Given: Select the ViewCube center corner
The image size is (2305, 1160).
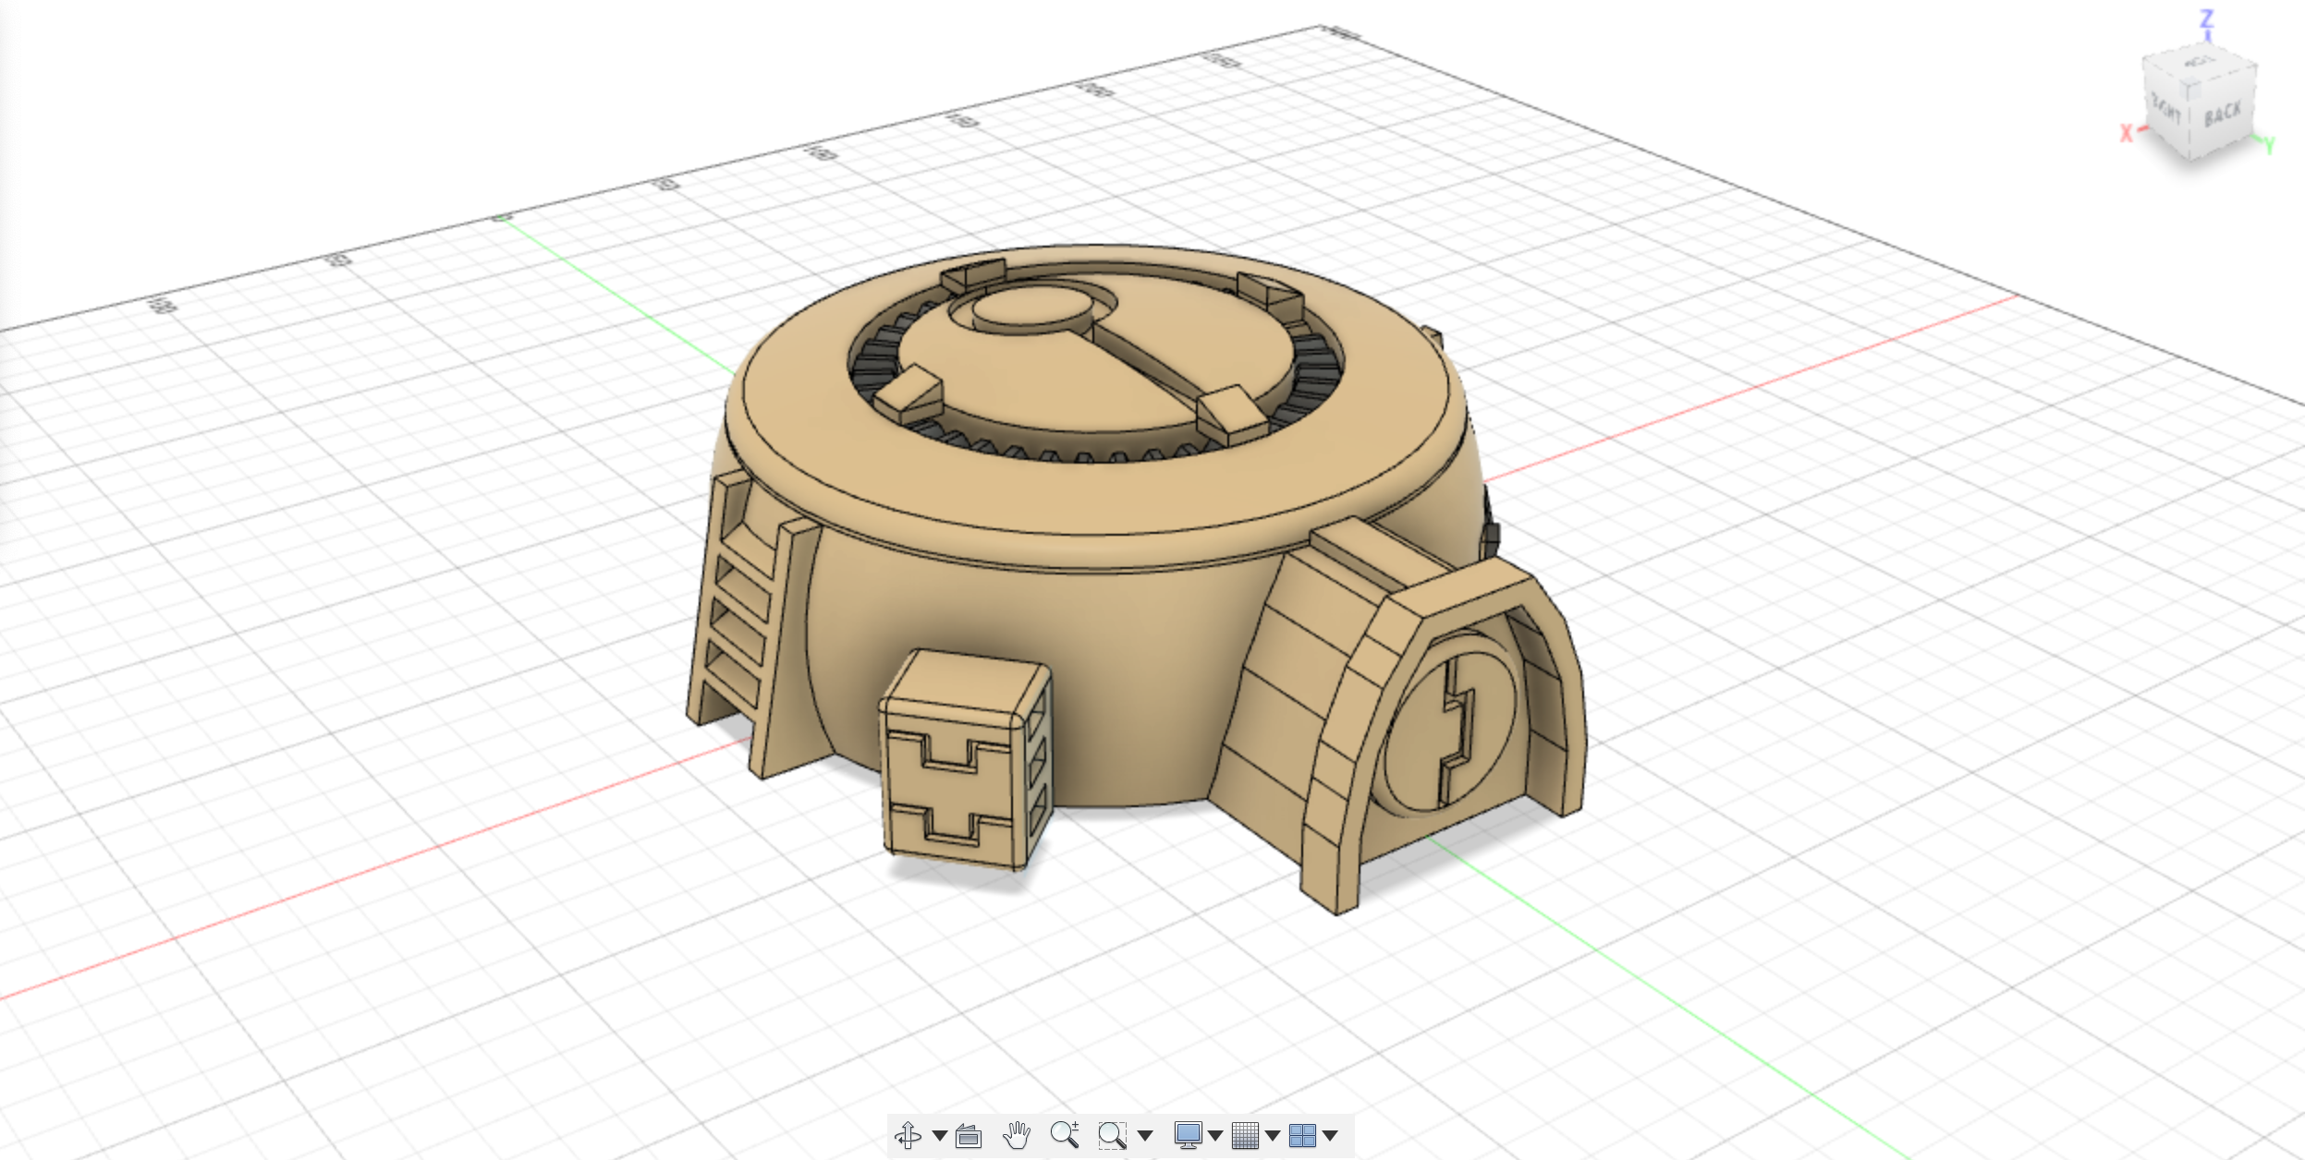Looking at the screenshot, I should pos(2188,89).
